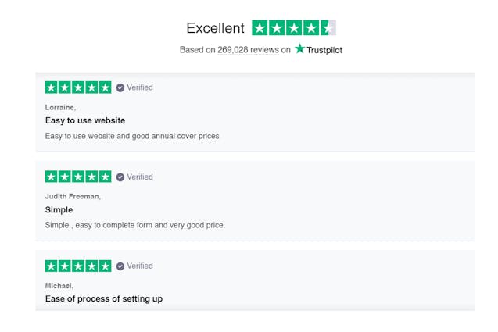Image resolution: width=498 pixels, height=332 pixels.
Task: Click the reviewer name Judith Freeman
Action: 73,196
